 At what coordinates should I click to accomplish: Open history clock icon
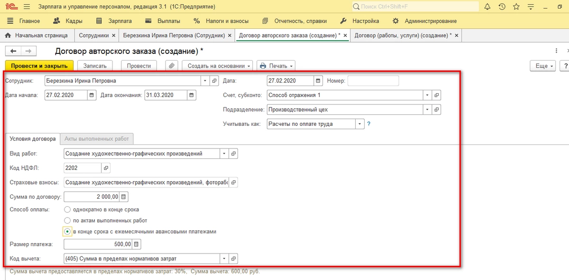(502, 7)
